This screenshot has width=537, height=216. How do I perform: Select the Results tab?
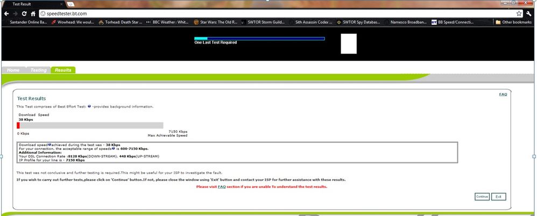pos(63,70)
